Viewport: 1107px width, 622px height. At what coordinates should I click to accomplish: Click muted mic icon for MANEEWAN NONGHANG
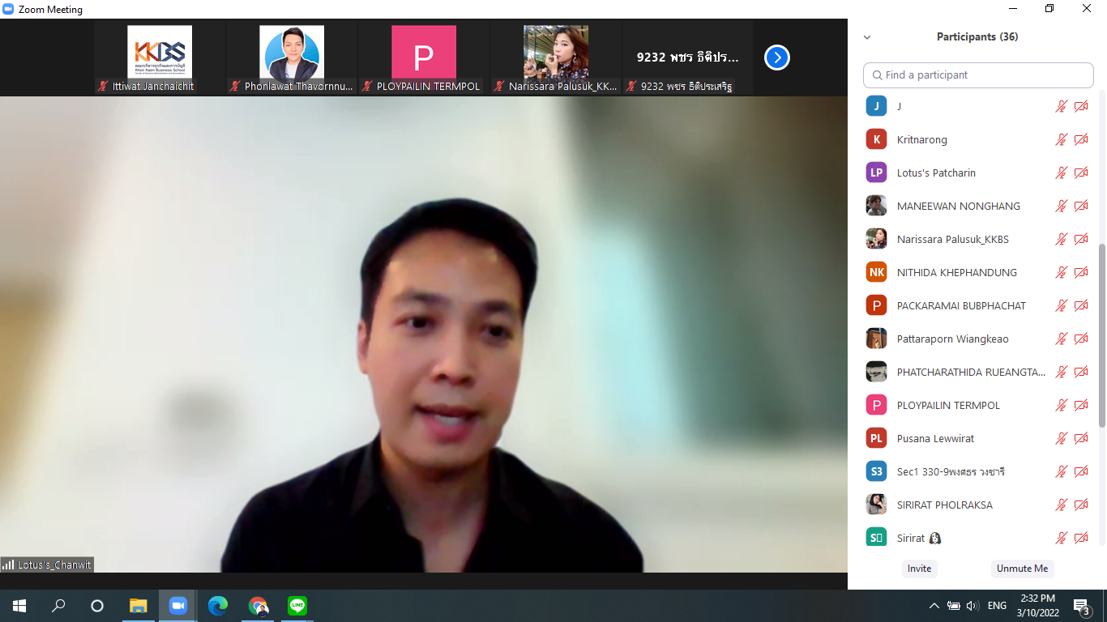[x=1062, y=206]
